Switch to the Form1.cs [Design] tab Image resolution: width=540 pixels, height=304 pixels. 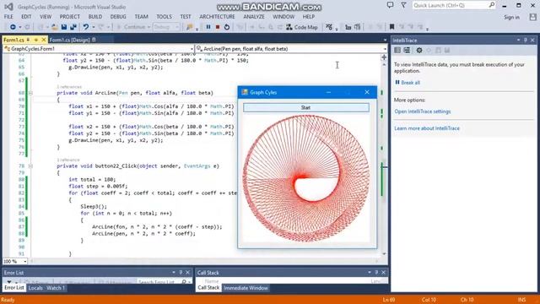pyautogui.click(x=69, y=40)
